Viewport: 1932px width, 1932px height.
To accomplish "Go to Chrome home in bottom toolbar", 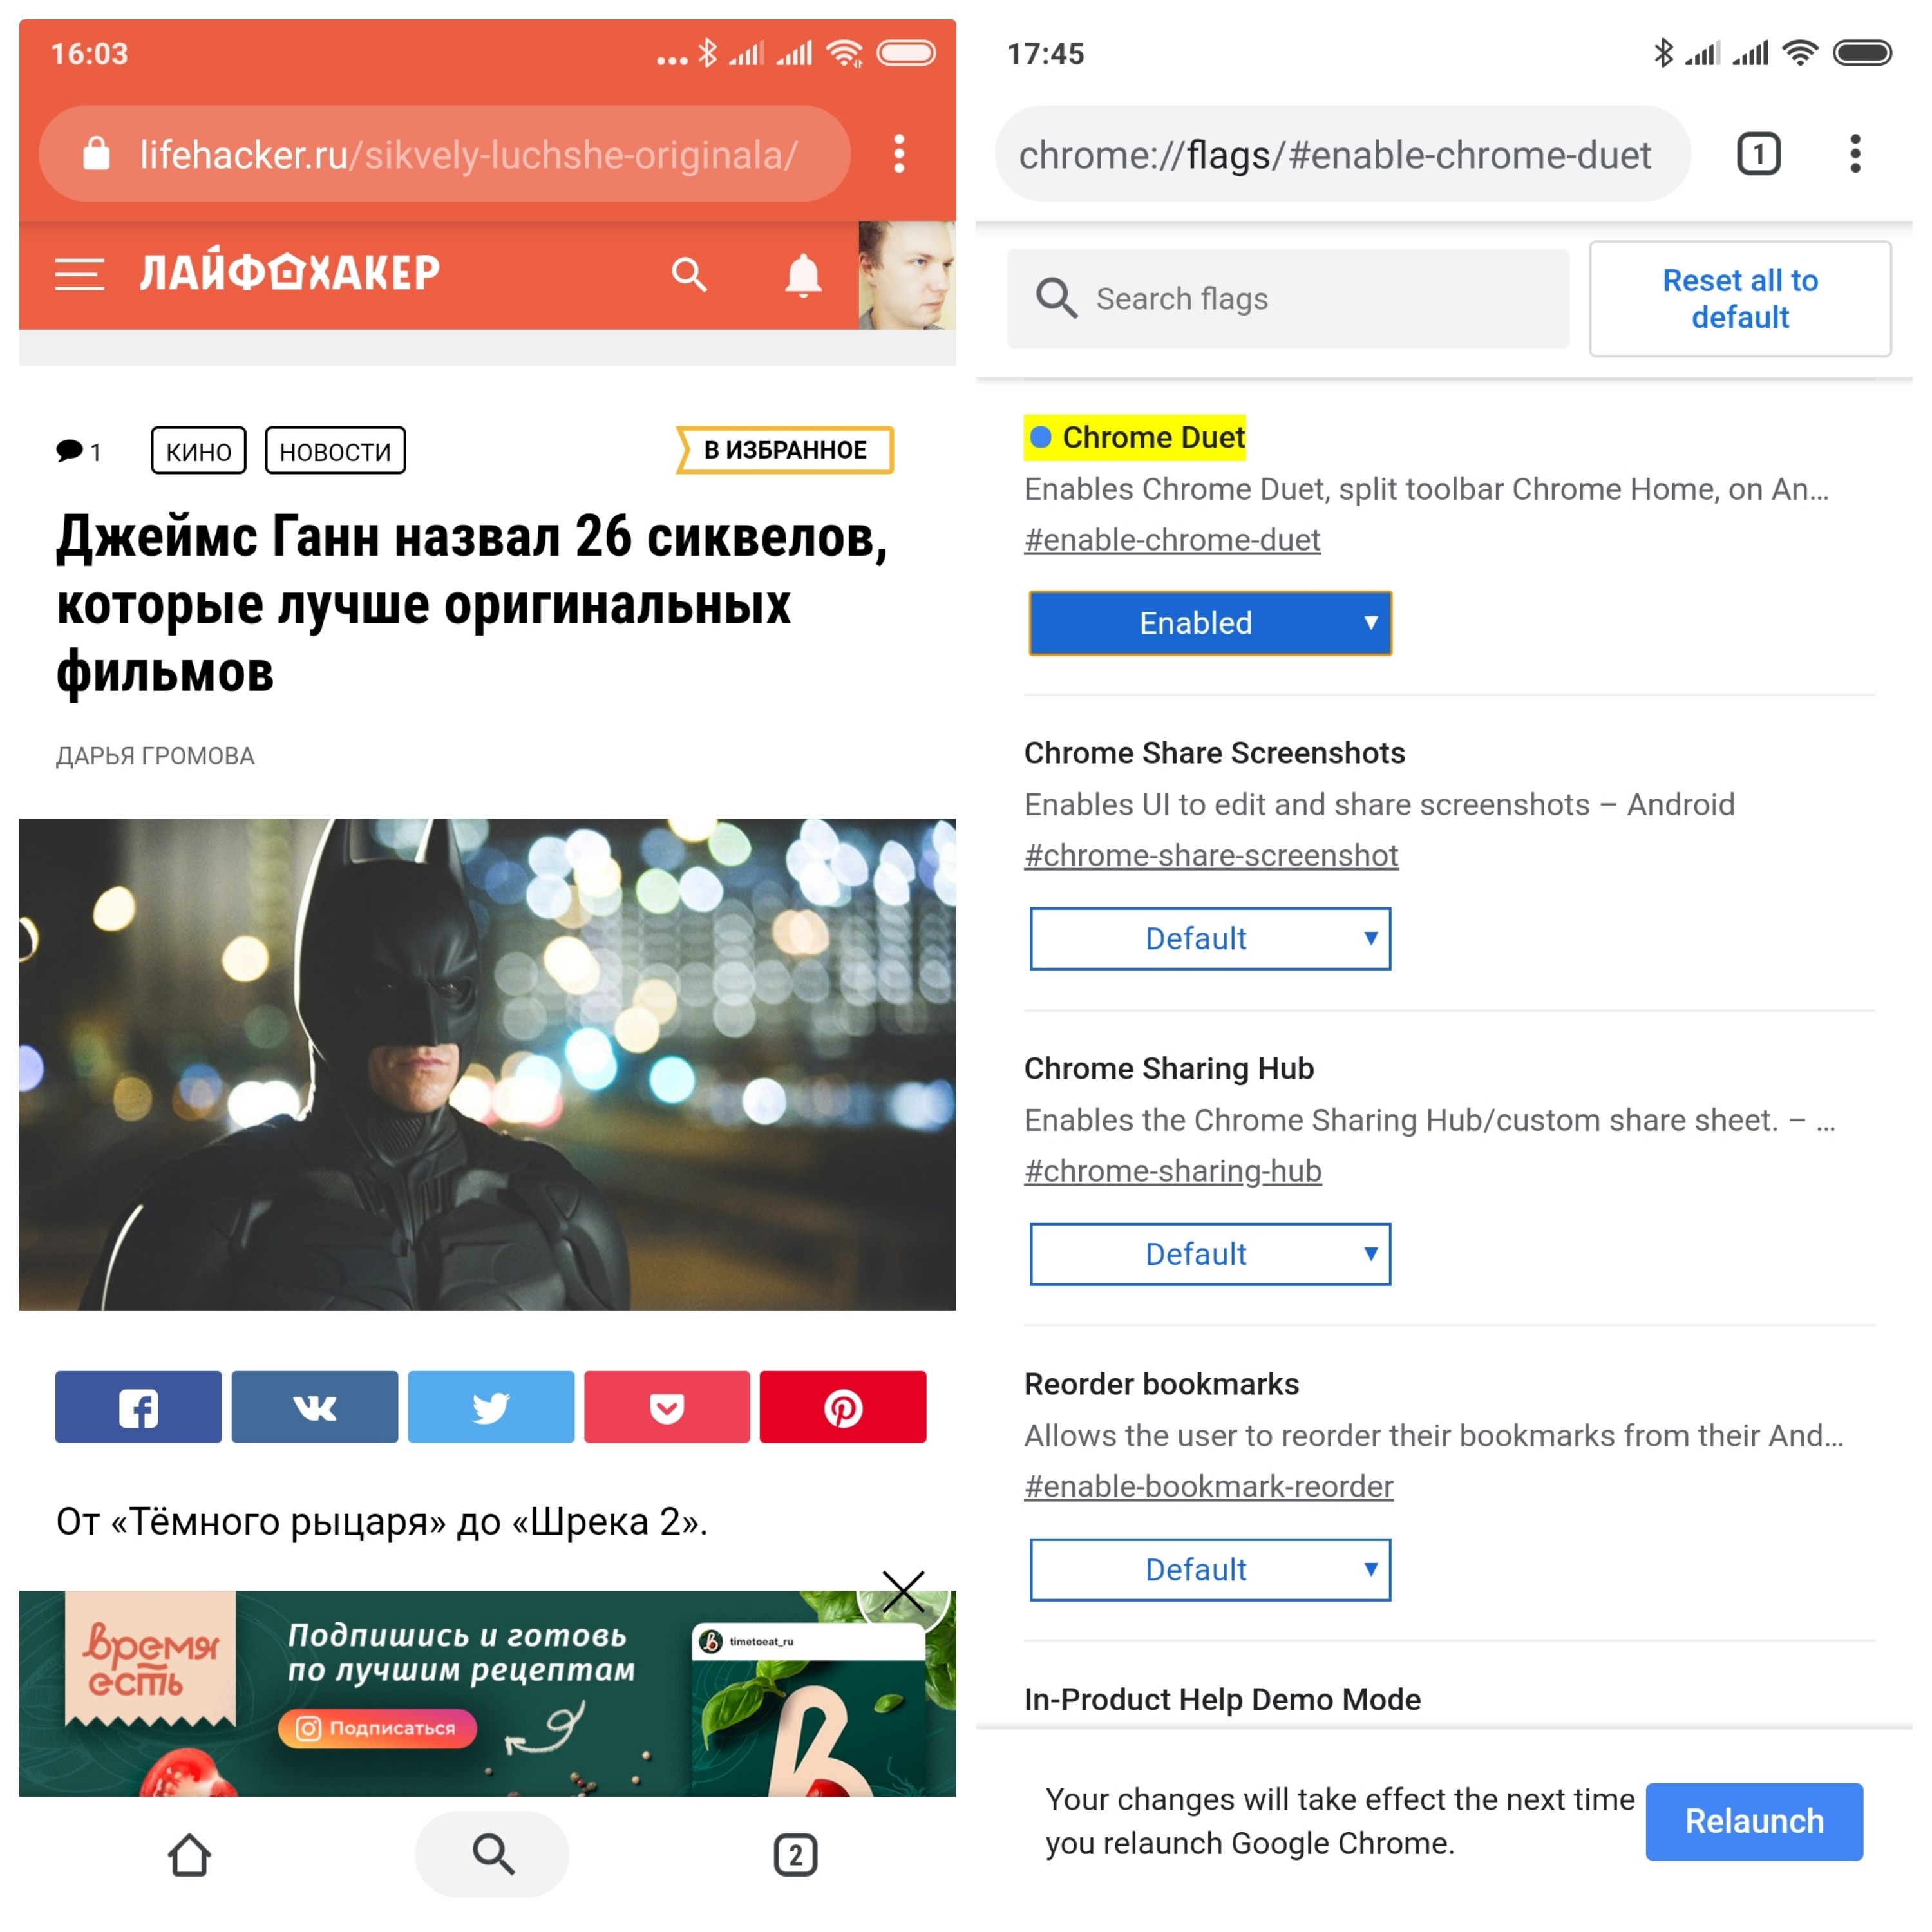I will point(189,1855).
